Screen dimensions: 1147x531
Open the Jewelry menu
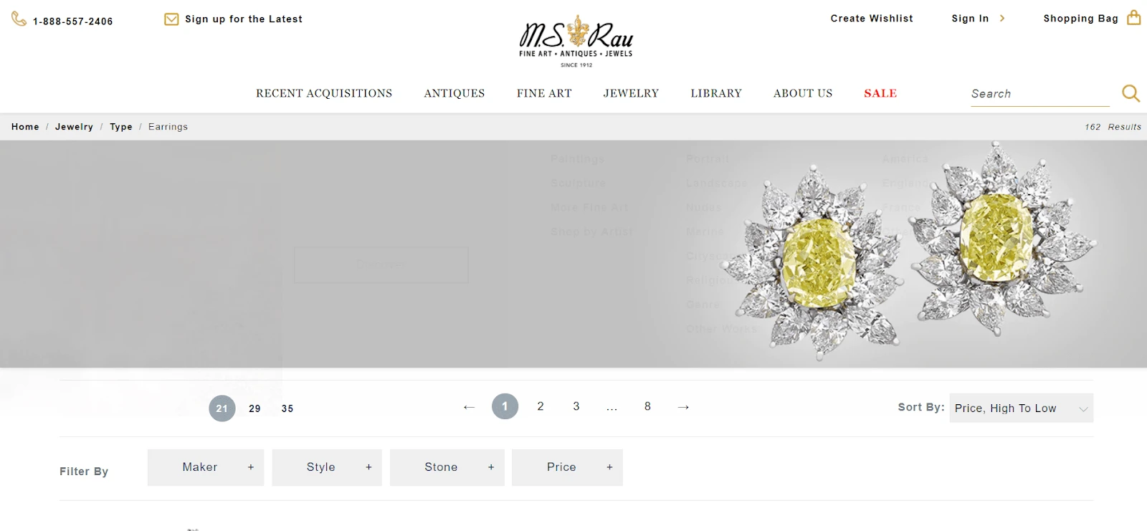pos(631,93)
